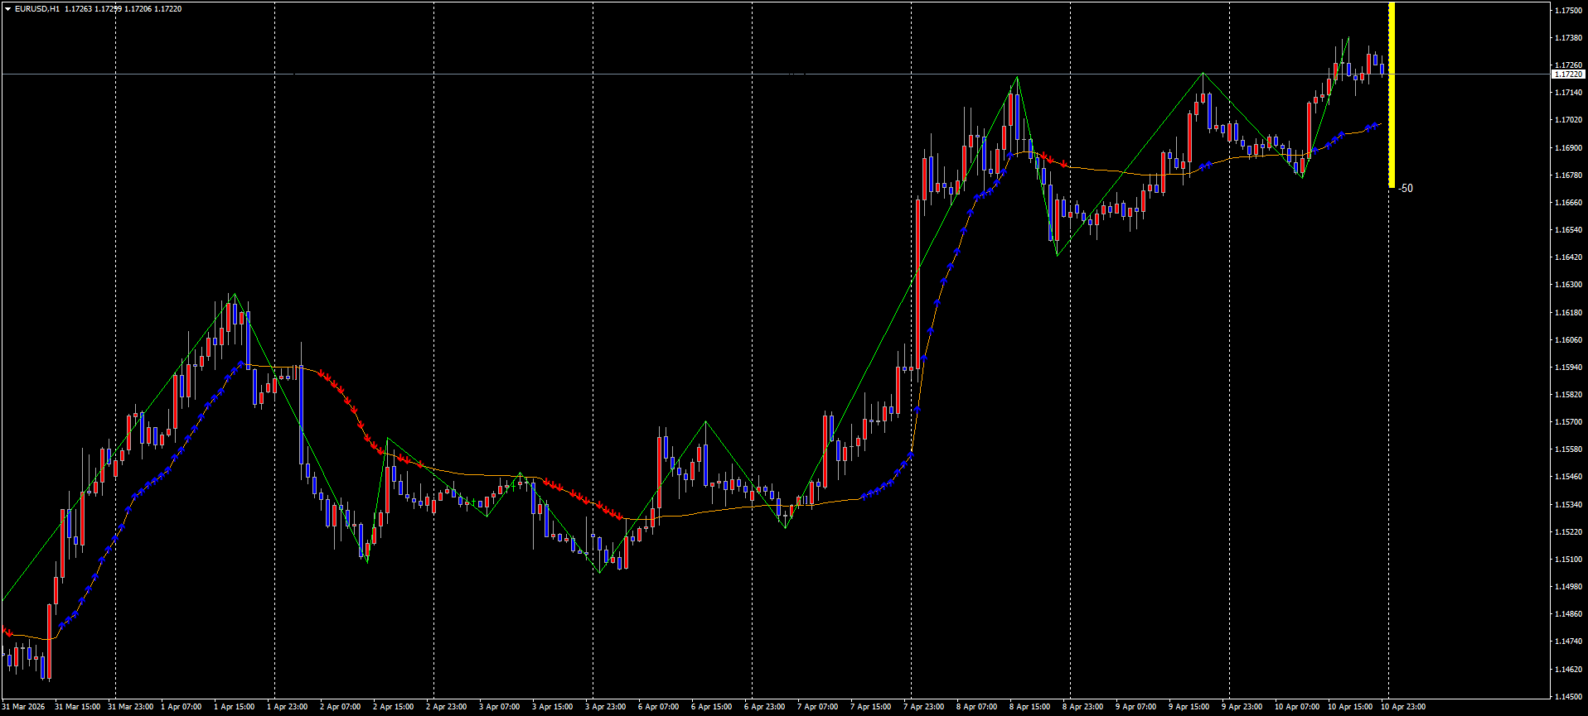1588x716 pixels.
Task: Click the OHLC values in chart header
Action: click(x=123, y=9)
